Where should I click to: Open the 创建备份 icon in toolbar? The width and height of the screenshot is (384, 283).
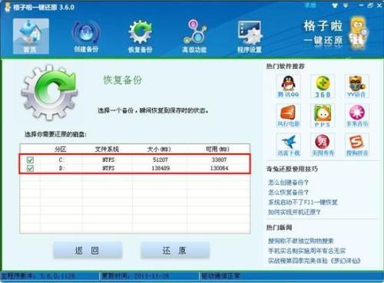[x=86, y=36]
